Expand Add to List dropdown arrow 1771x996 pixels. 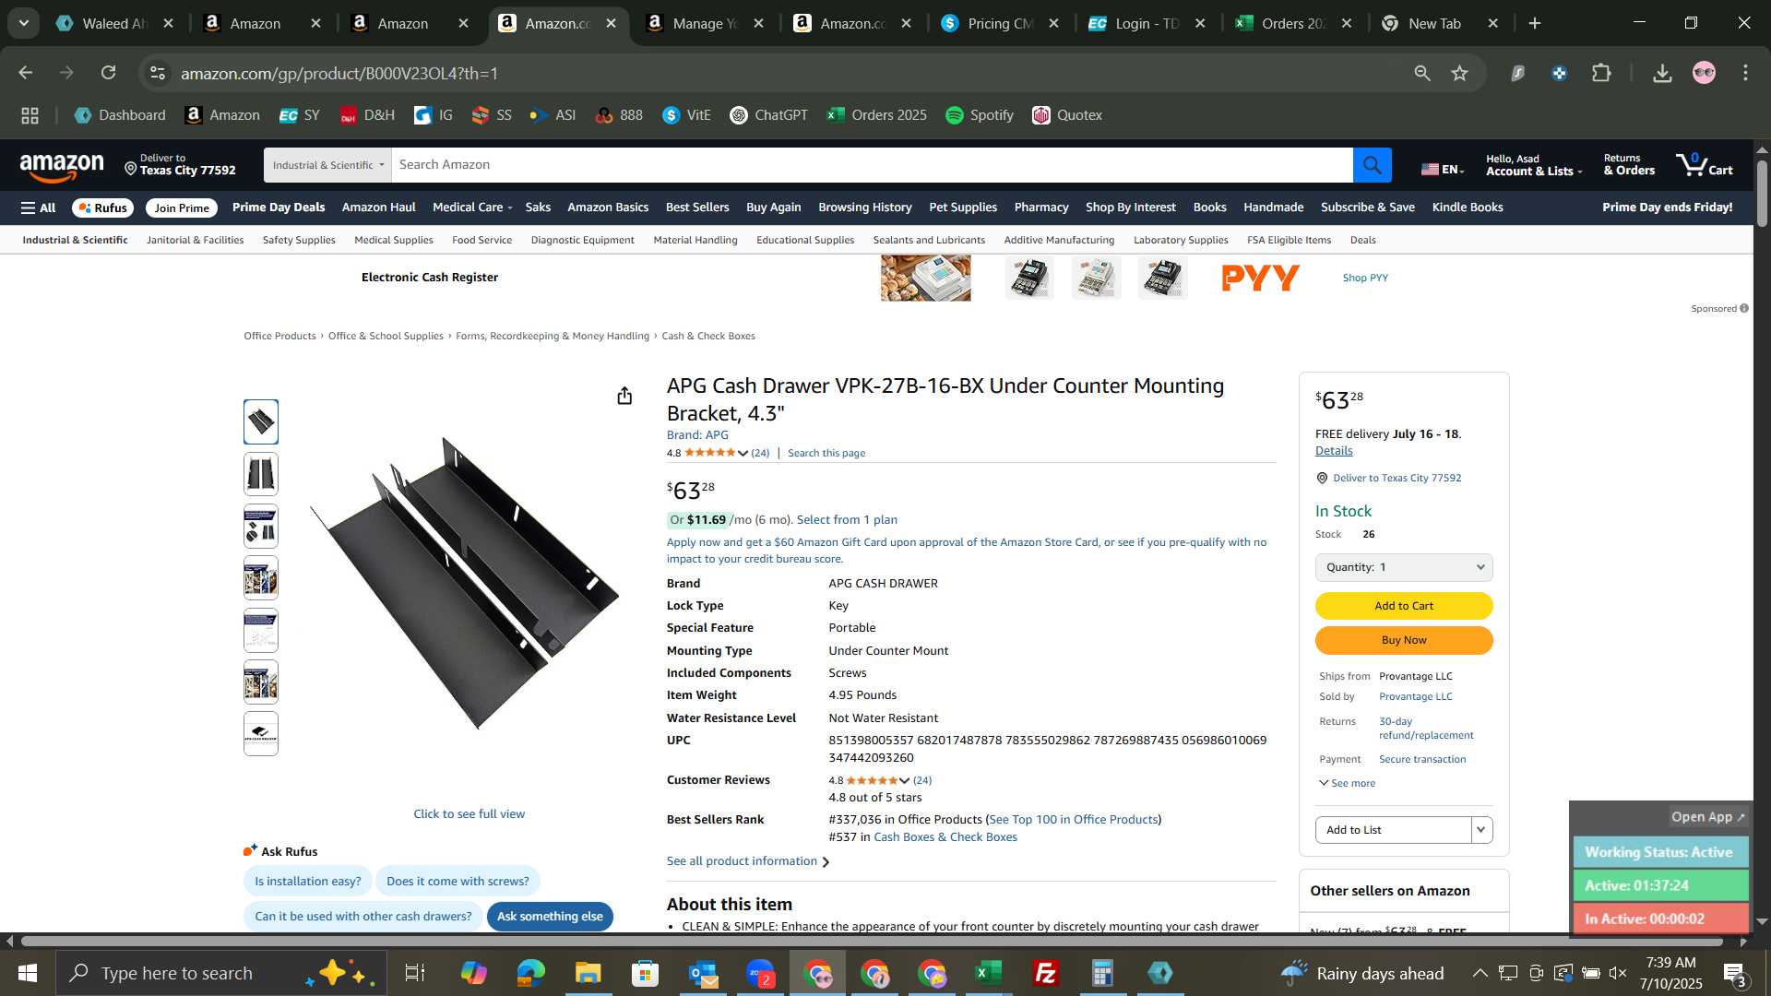pyautogui.click(x=1481, y=830)
